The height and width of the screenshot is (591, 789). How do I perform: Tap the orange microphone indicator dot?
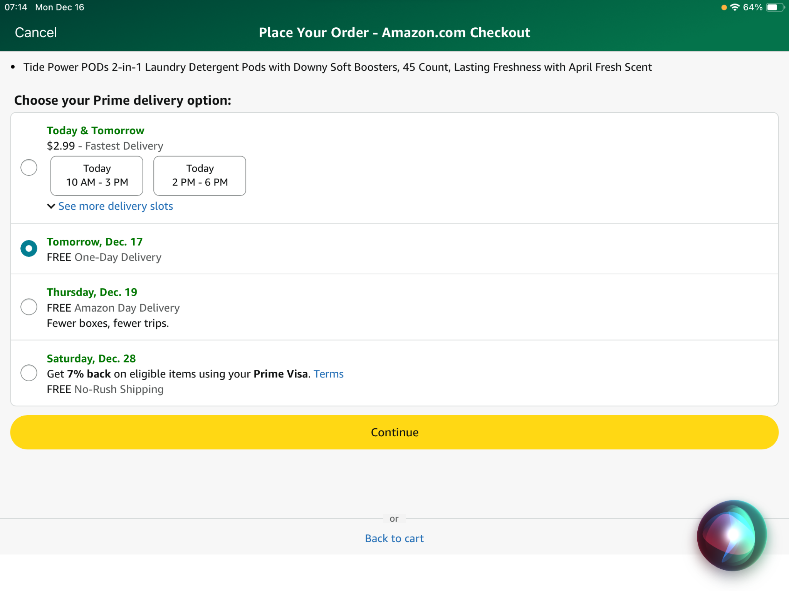click(x=724, y=7)
